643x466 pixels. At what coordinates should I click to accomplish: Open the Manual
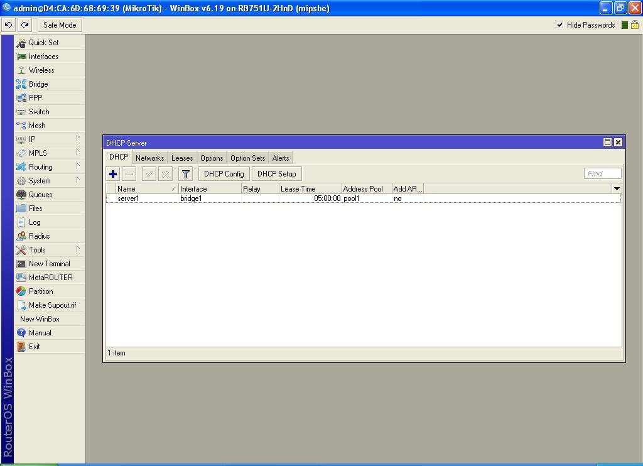point(50,333)
